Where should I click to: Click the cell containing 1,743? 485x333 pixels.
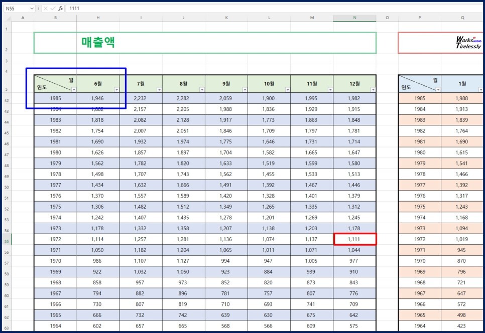pos(183,174)
